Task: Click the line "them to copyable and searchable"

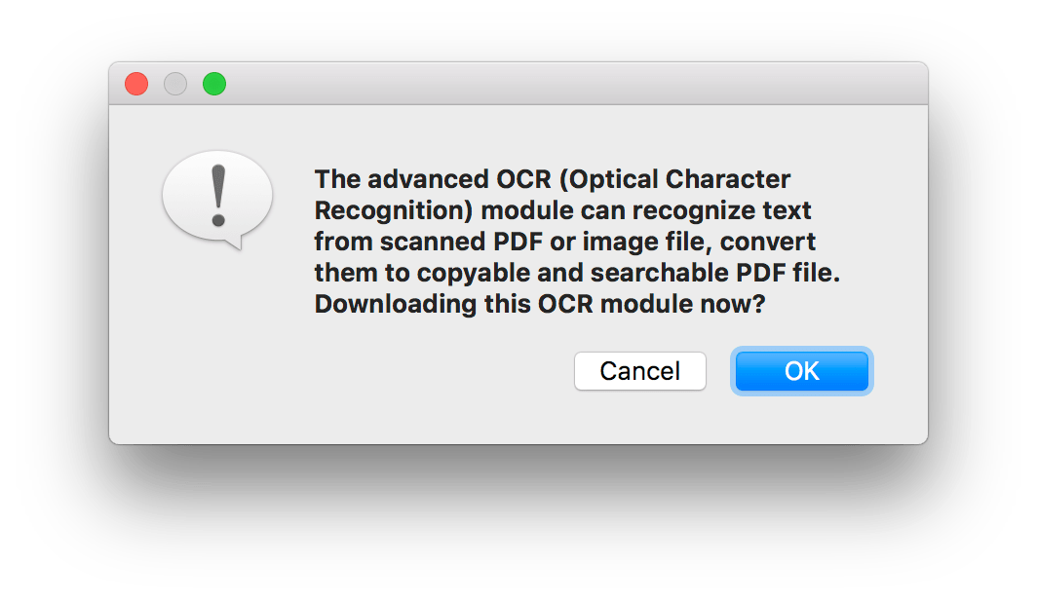Action: [576, 273]
